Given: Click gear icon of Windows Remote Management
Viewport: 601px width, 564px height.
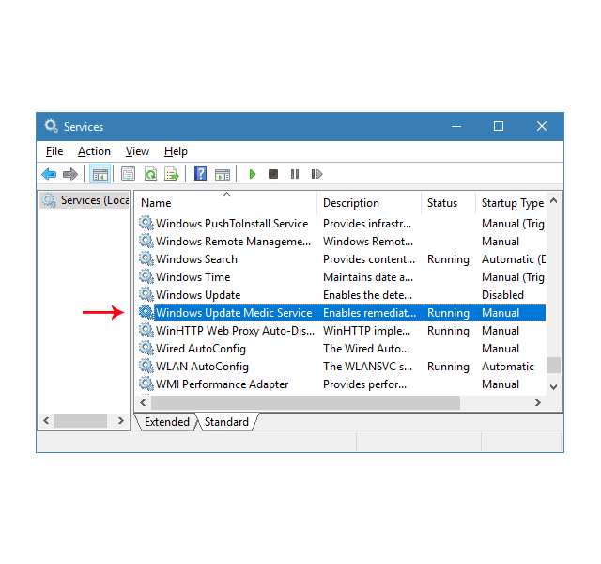Looking at the screenshot, I should 146,241.
